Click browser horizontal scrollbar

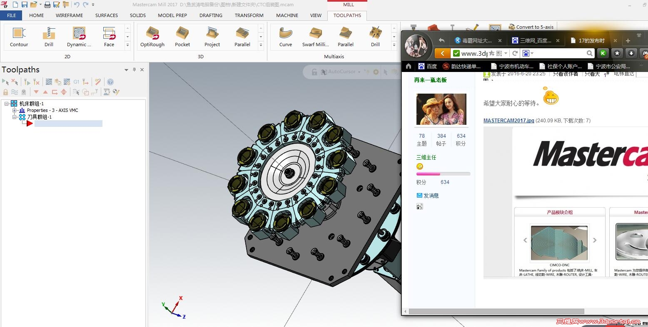click(496, 311)
